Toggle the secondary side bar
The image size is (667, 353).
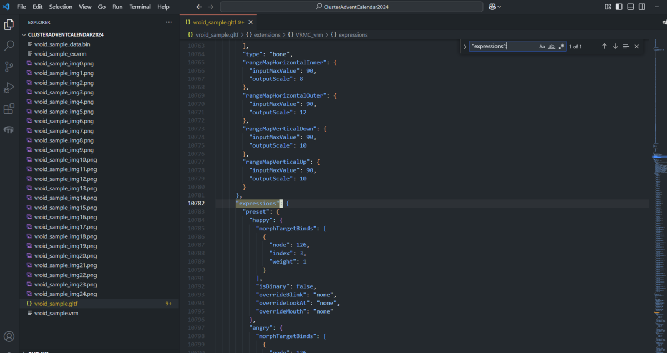point(642,7)
